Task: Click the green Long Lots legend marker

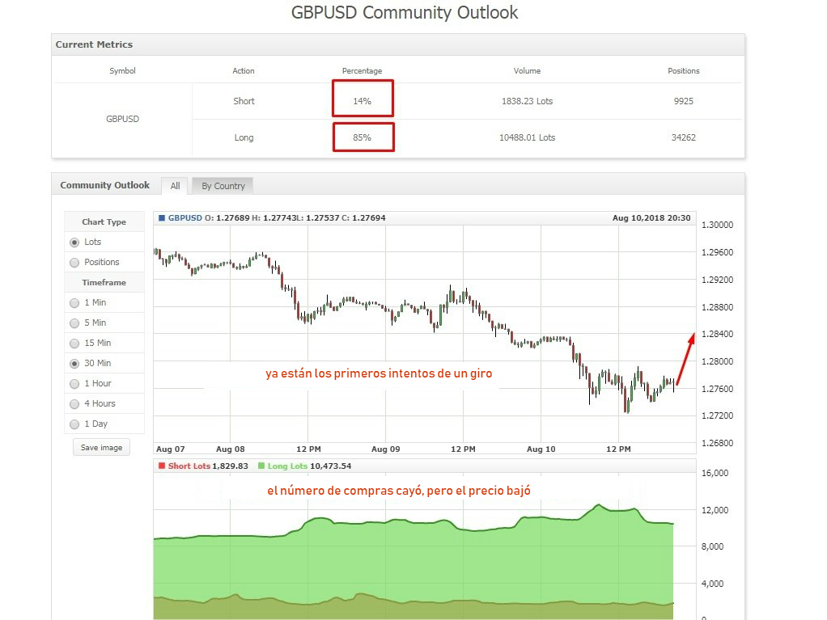Action: point(261,466)
